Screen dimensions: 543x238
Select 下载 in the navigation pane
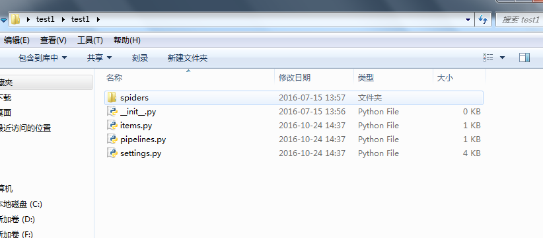5,98
